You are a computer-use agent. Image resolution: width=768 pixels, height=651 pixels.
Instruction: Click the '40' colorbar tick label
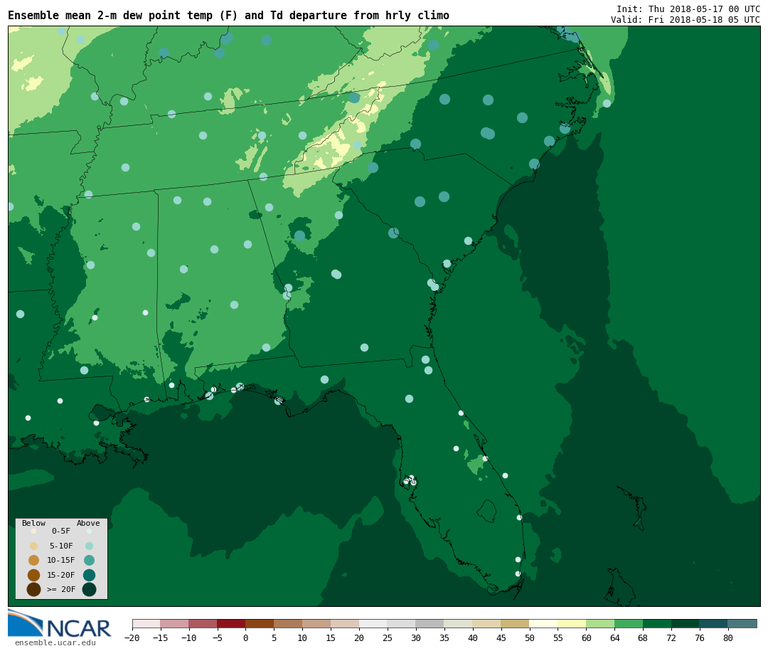(473, 637)
